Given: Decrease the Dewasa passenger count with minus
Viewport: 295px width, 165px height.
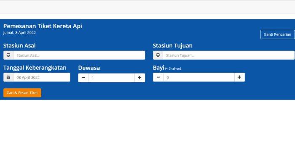Looking at the screenshot, I should pos(83,78).
